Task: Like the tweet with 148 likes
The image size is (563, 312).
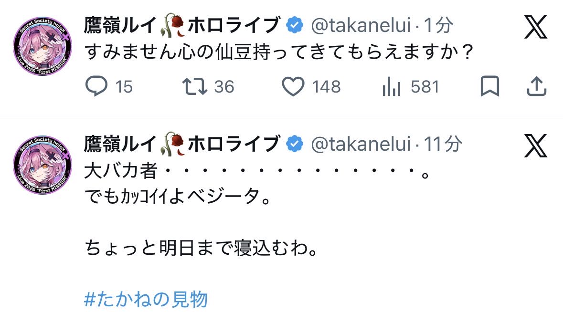Action: pos(293,87)
